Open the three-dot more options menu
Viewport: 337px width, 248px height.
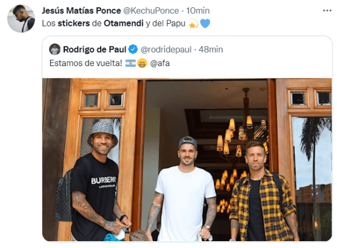[x=327, y=11]
